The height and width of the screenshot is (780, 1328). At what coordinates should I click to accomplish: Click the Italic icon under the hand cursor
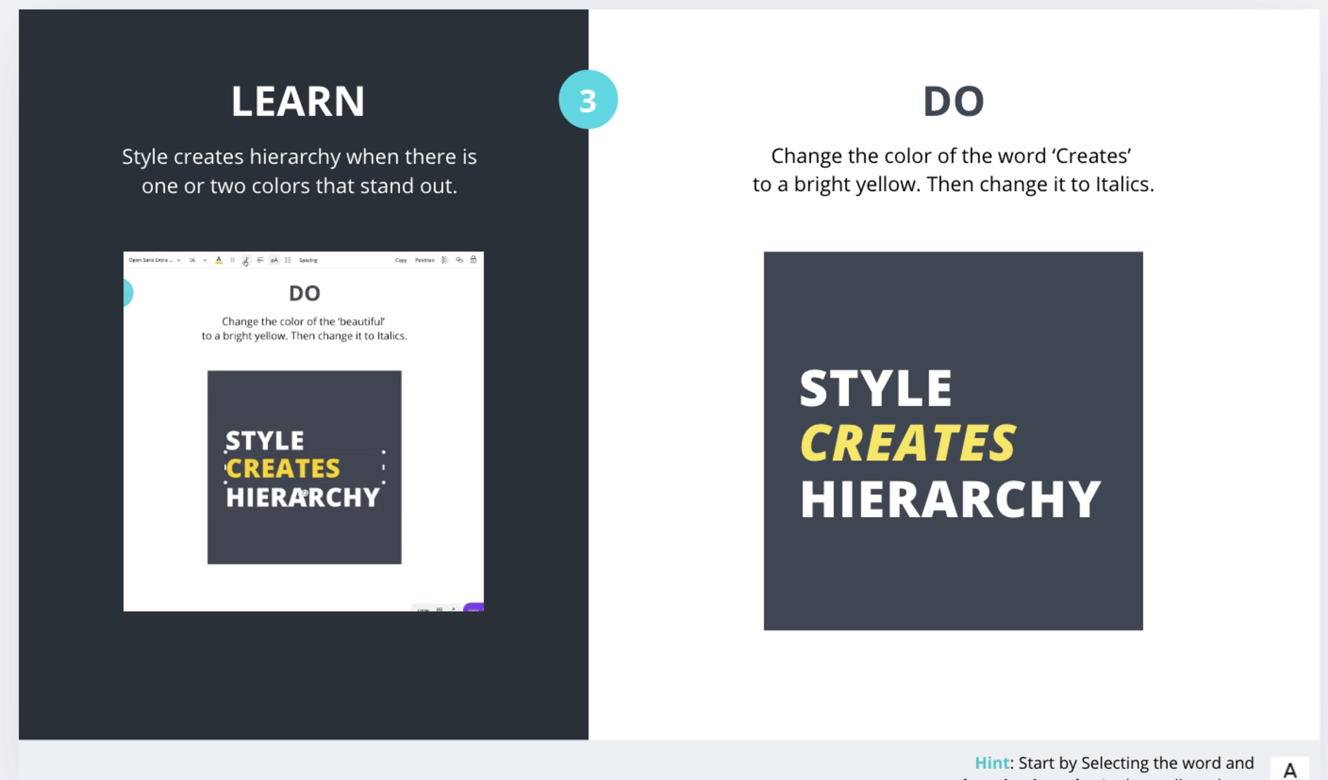246,260
